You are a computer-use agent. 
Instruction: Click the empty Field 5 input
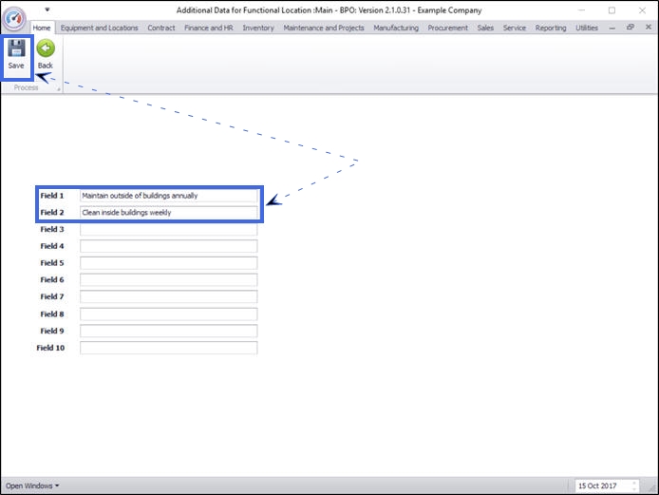click(x=168, y=263)
